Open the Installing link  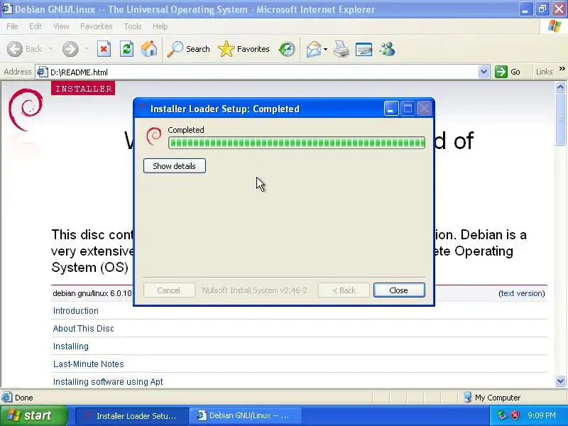pos(70,346)
